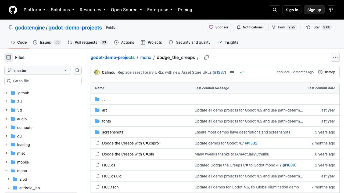Click godot-demo-projects breadcrumb link
Screen dimensions: 344x193
tap(113, 57)
